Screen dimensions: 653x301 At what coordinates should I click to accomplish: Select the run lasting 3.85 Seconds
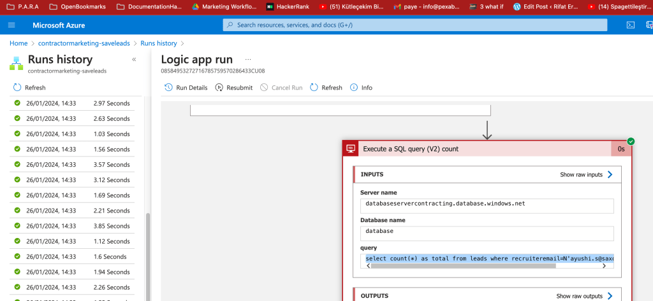pyautogui.click(x=72, y=226)
